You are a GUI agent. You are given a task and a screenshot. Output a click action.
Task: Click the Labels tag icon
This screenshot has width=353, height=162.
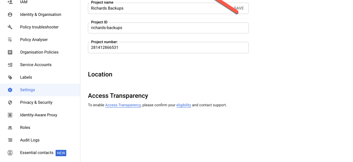[x=10, y=77]
